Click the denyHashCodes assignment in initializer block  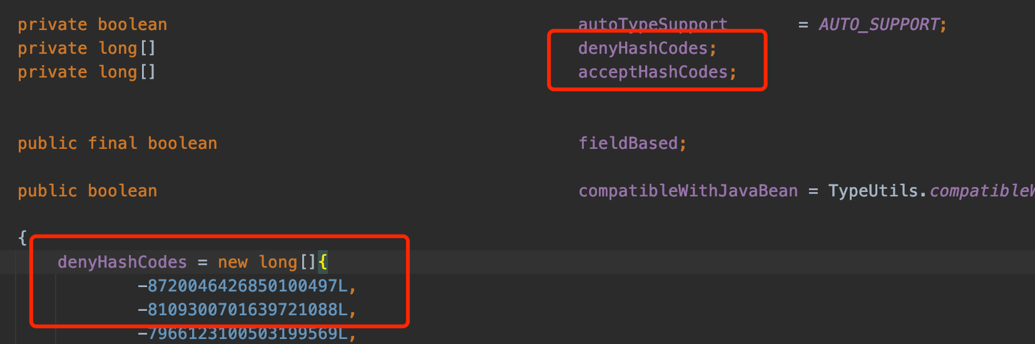point(122,262)
